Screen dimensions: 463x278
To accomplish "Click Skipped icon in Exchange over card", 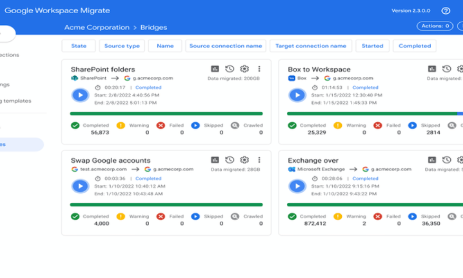I will click(x=412, y=217).
